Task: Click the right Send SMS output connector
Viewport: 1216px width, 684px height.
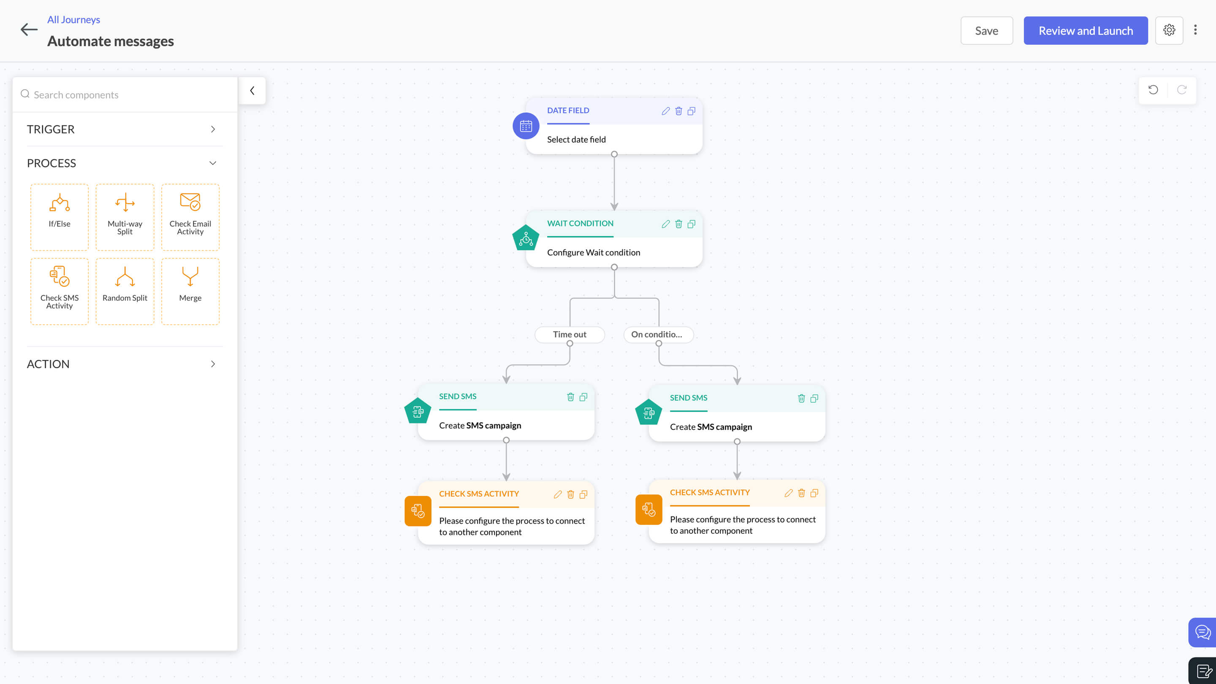Action: [x=737, y=442]
